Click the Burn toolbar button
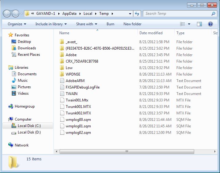This screenshot has width=220, height=173. pos(110,24)
